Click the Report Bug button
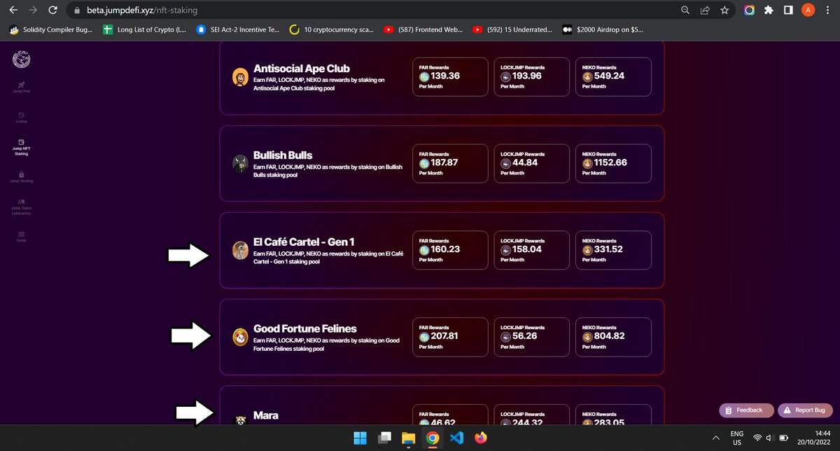Viewport: 840px width, 451px height. pos(805,410)
